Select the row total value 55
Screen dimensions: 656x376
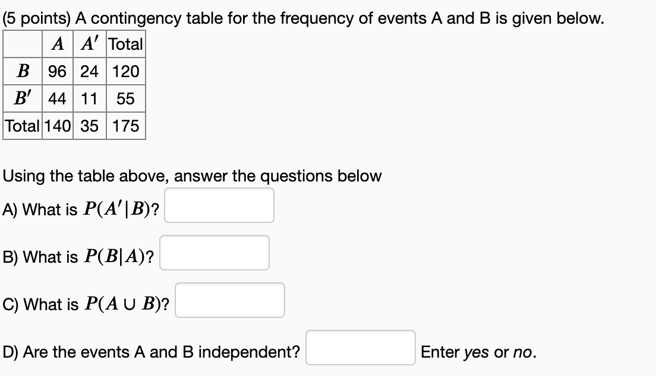[125, 98]
